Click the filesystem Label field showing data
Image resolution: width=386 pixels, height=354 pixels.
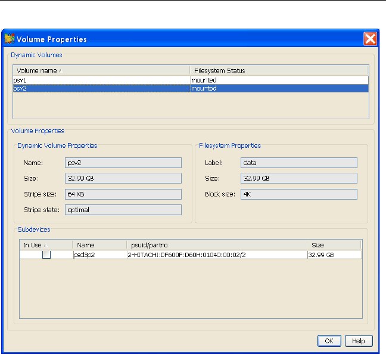298,162
